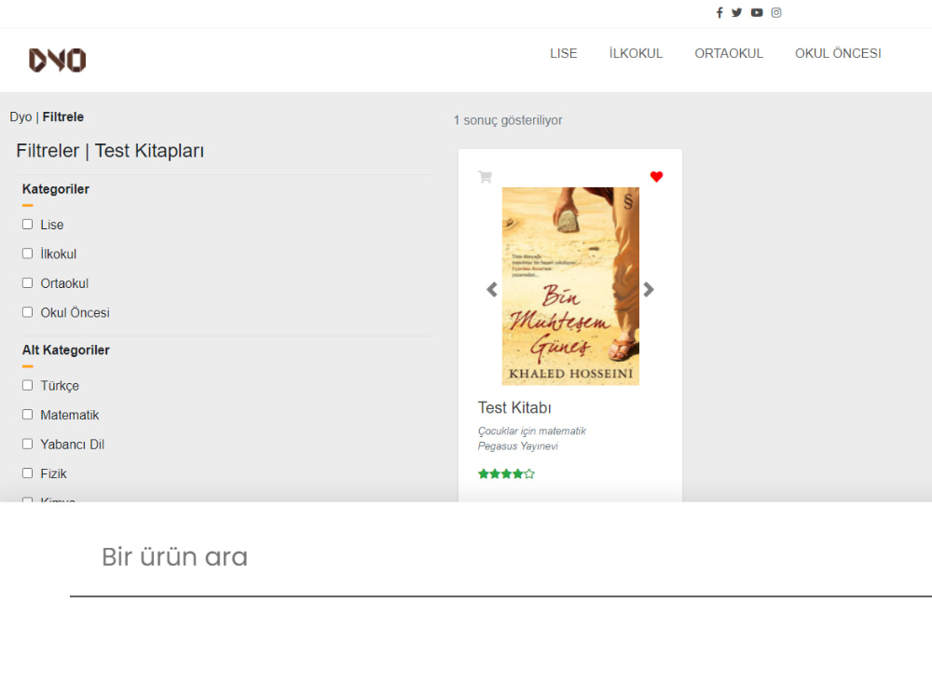Image resolution: width=932 pixels, height=699 pixels.
Task: Open the OKUL ÖNCESI menu item
Action: coord(838,53)
